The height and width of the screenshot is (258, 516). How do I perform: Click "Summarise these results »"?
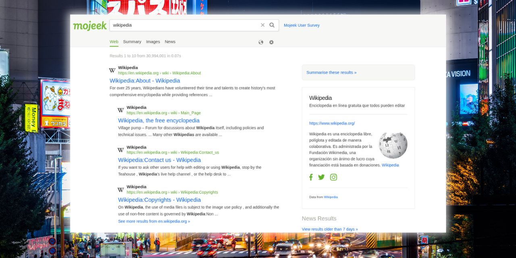pos(331,73)
